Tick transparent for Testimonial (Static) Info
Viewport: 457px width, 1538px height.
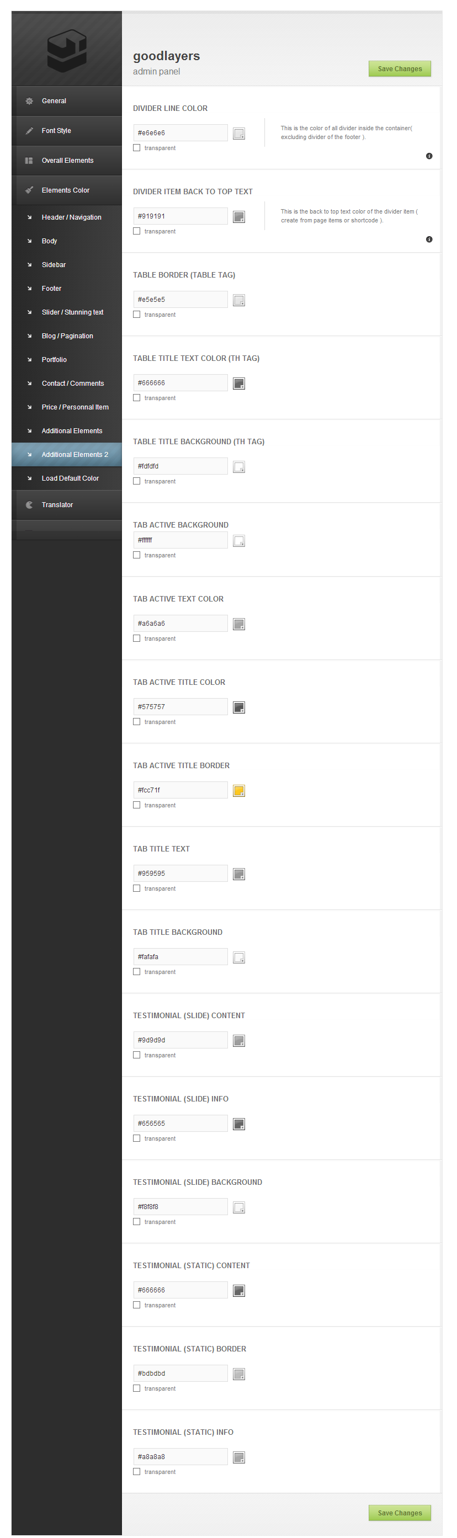(x=137, y=1472)
